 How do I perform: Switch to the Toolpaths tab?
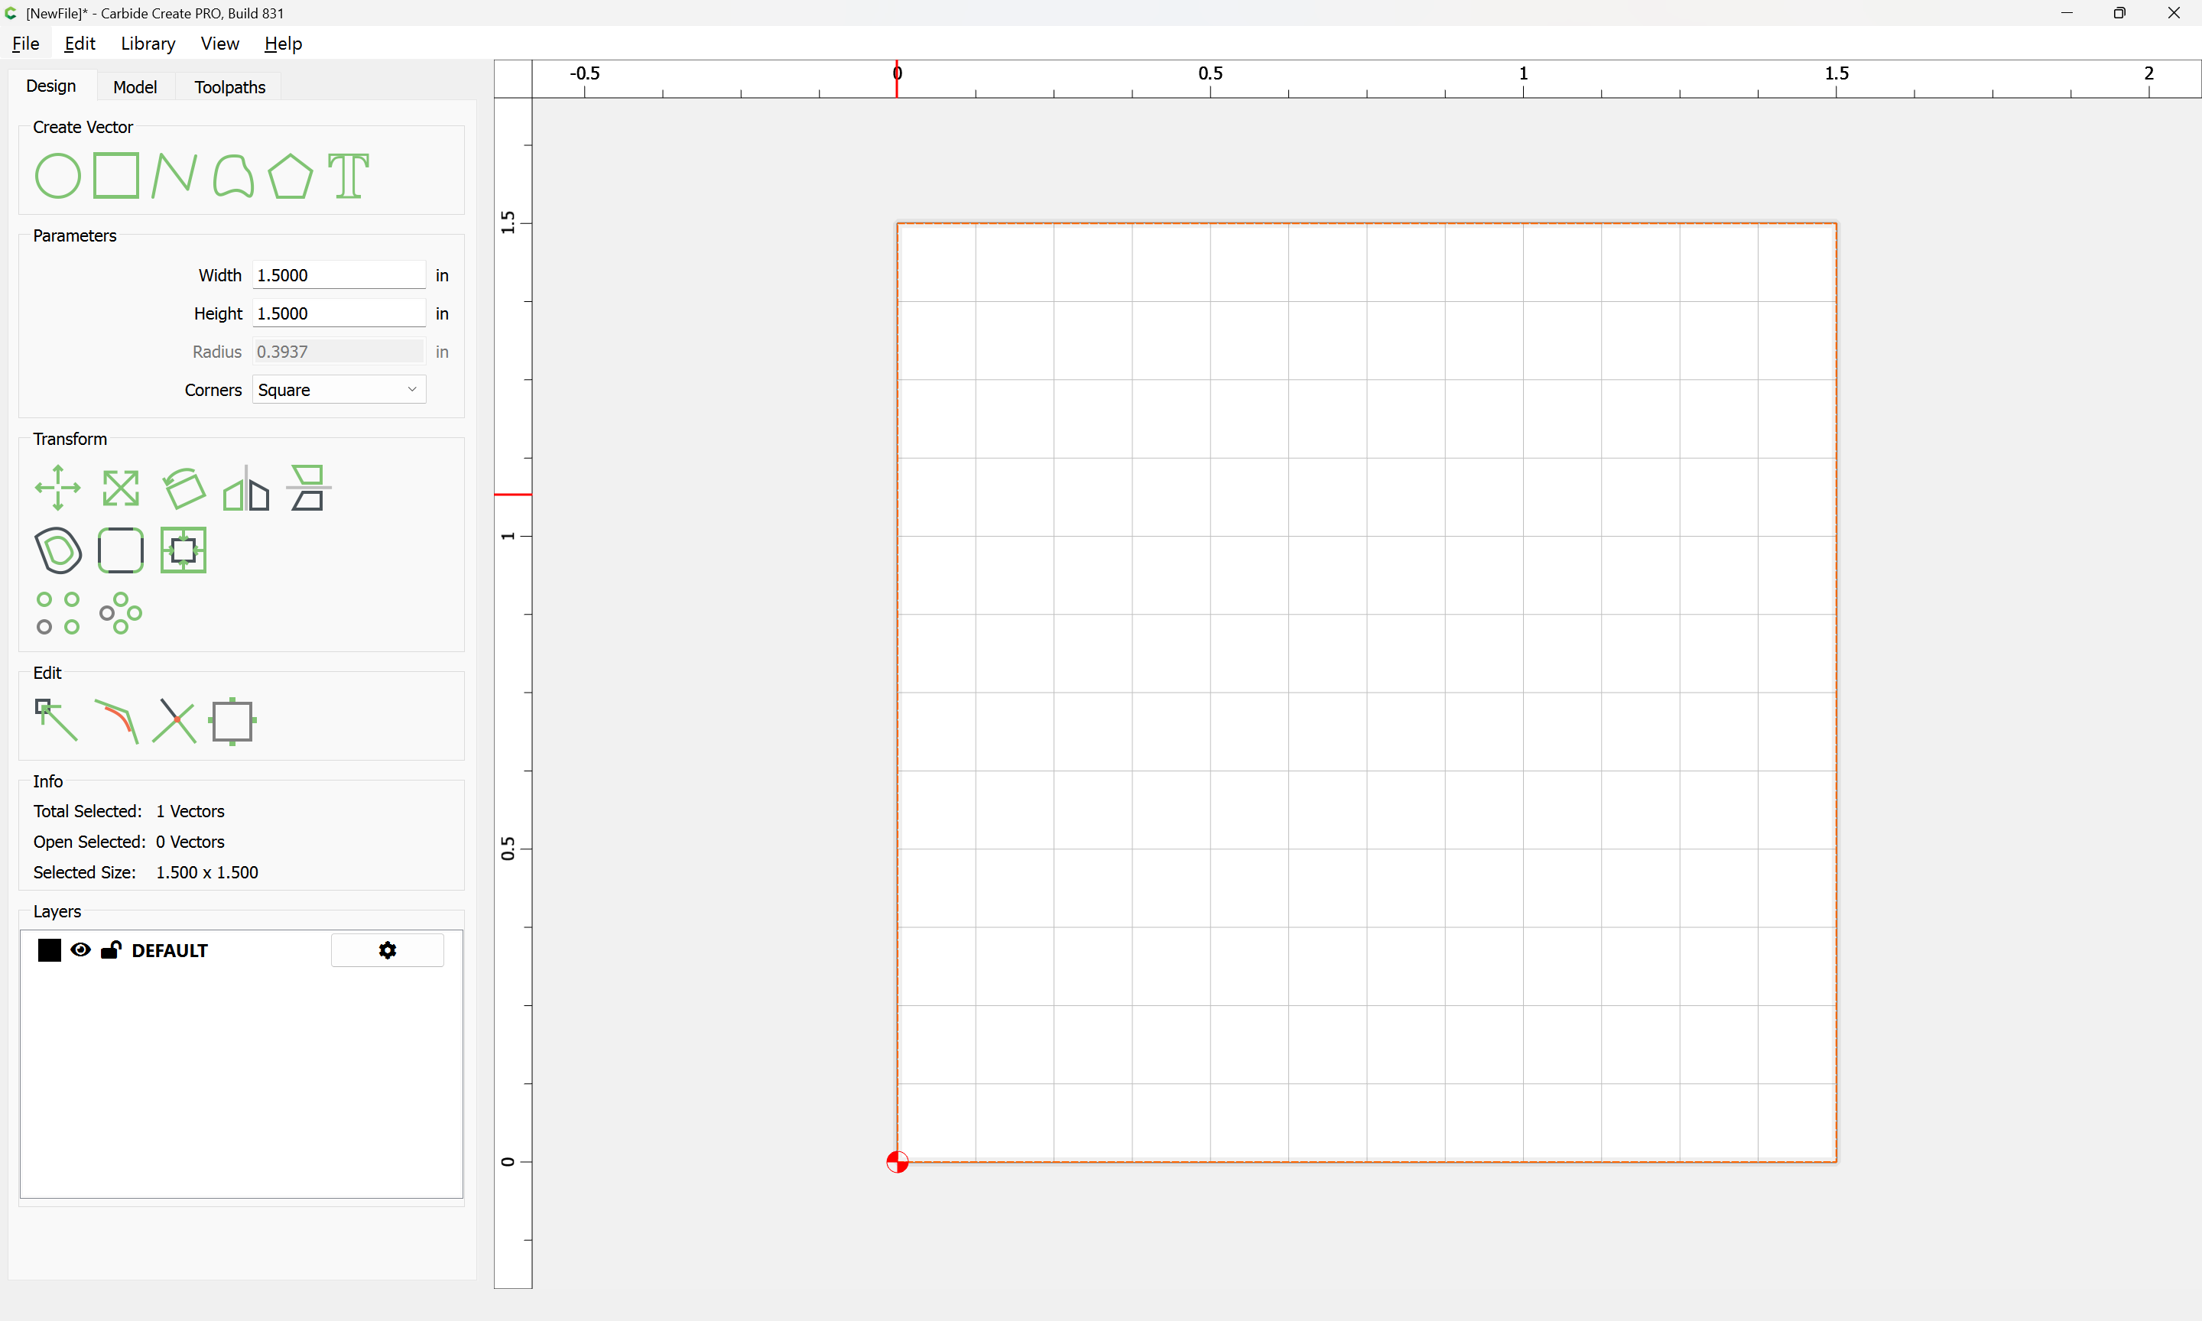pyautogui.click(x=229, y=87)
